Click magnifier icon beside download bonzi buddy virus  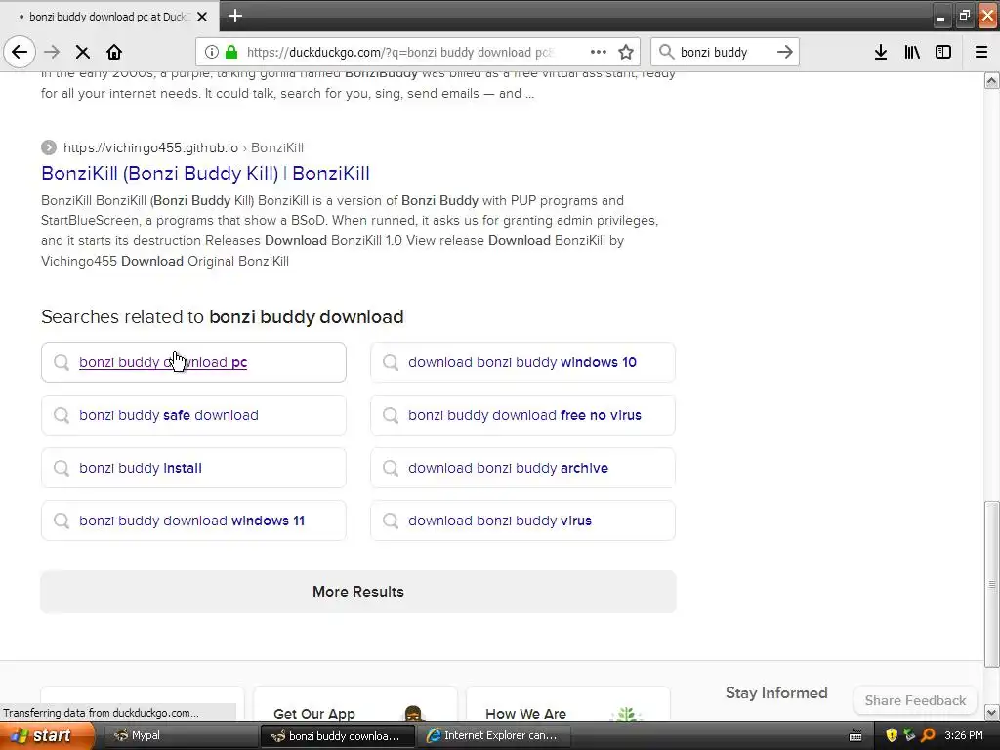point(391,521)
